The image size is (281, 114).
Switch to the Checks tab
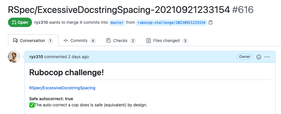(121, 41)
